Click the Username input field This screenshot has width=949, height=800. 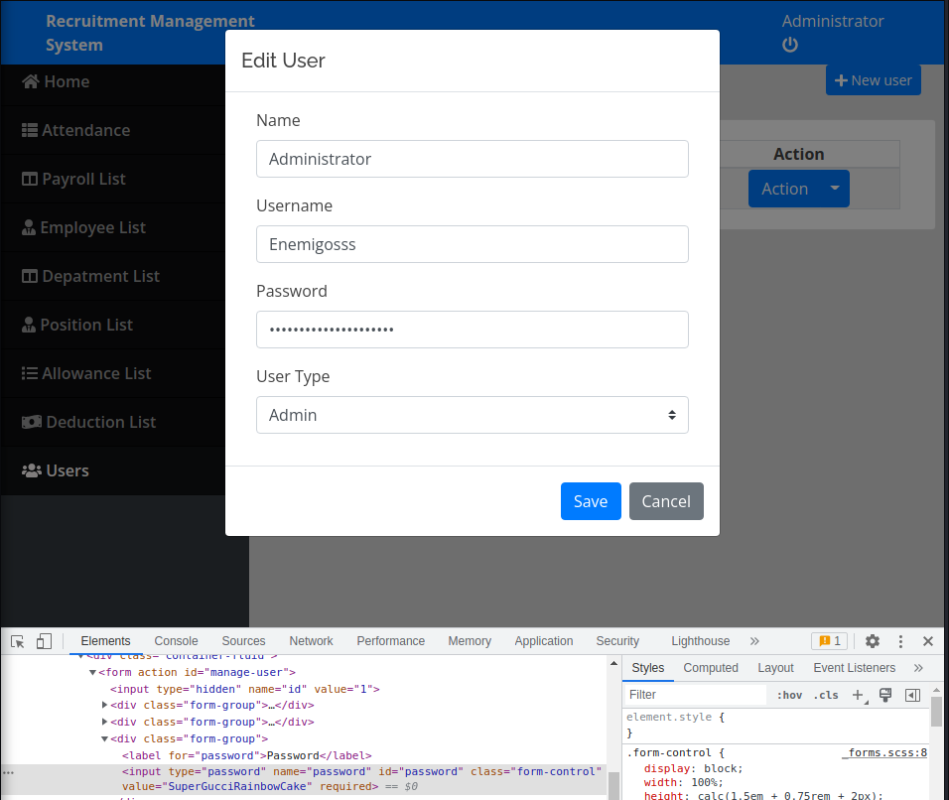click(x=472, y=244)
